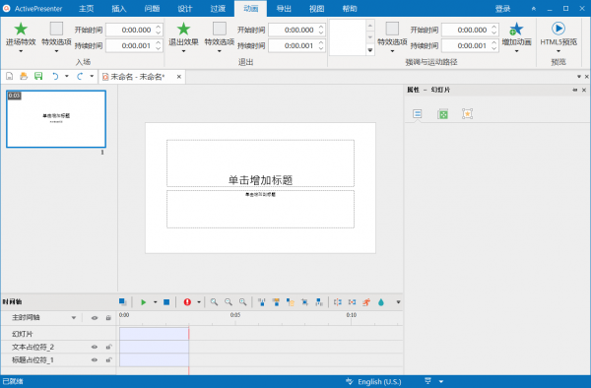The width and height of the screenshot is (591, 388).
Task: Expand 特效选项 dropdown in 退出 group
Action: click(219, 51)
